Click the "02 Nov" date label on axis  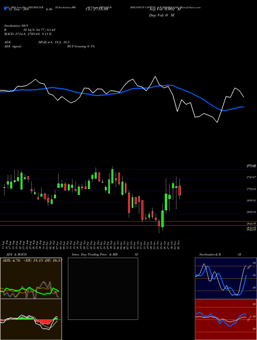click(x=179, y=245)
